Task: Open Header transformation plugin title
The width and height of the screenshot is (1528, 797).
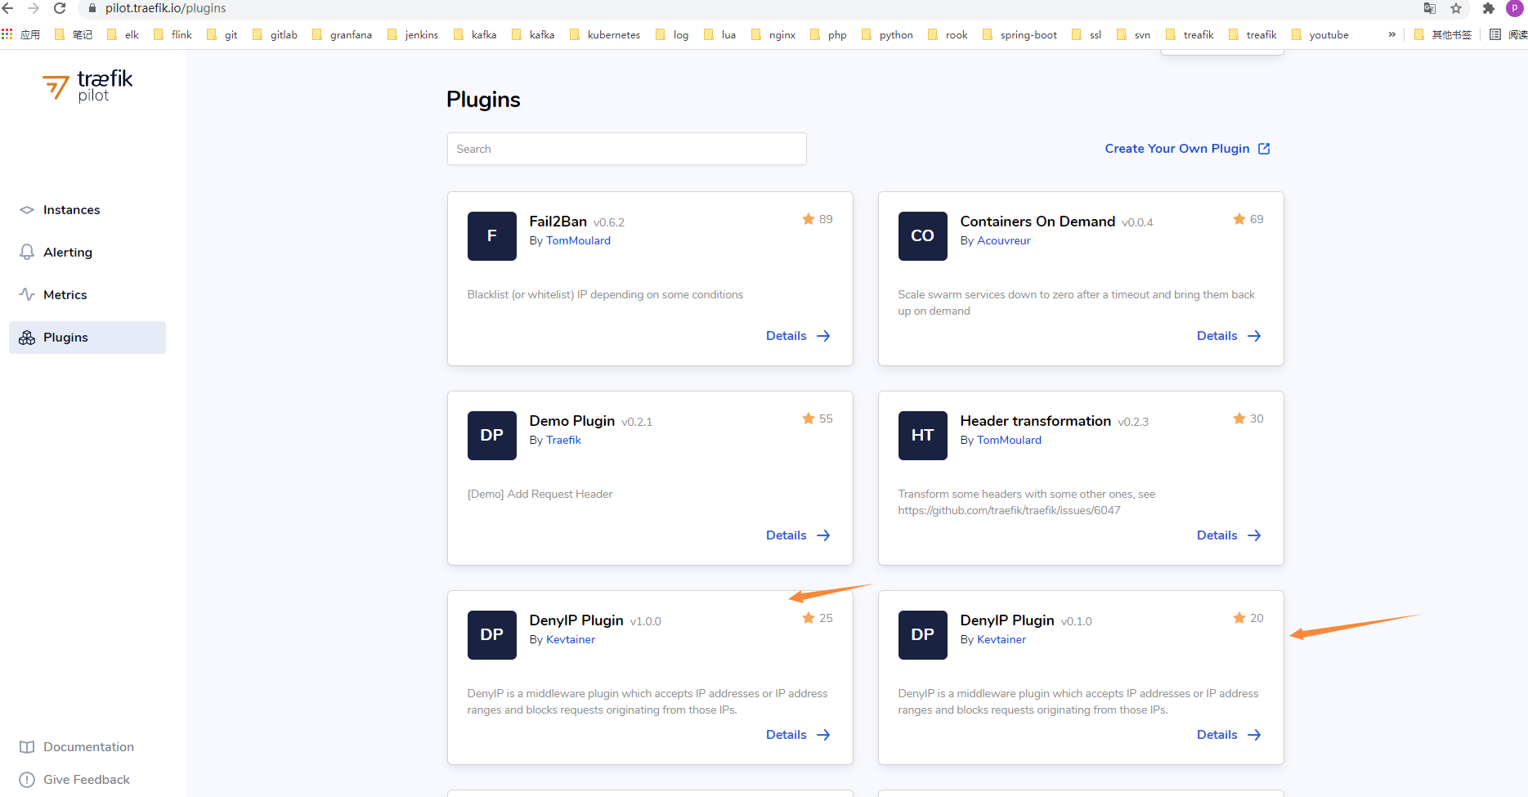Action: point(1035,421)
